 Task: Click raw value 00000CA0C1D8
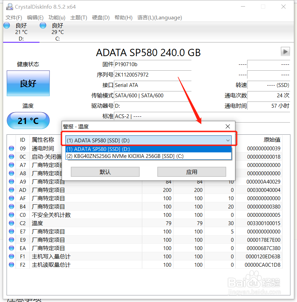262,265
